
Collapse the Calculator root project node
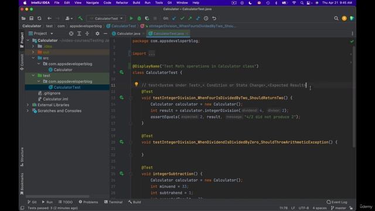pos(28,40)
